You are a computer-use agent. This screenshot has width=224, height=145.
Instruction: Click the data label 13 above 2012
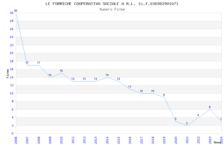pyautogui.click(x=84, y=79)
